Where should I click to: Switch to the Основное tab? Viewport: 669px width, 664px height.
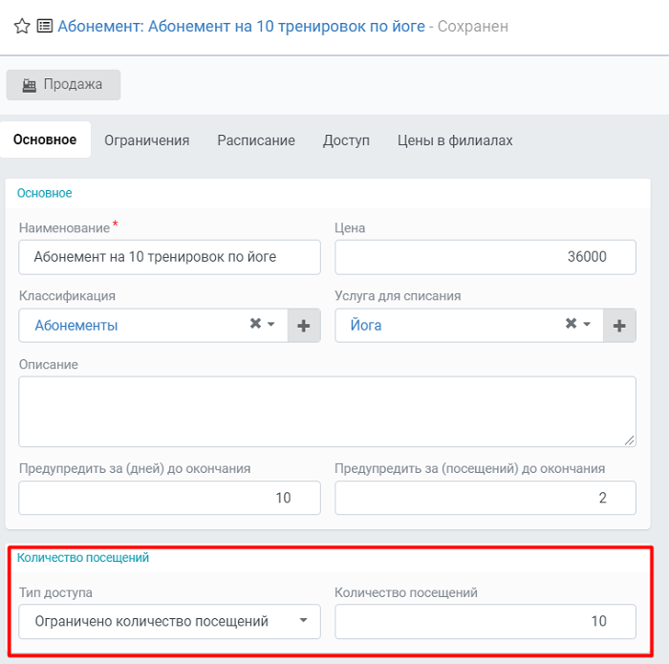point(45,139)
